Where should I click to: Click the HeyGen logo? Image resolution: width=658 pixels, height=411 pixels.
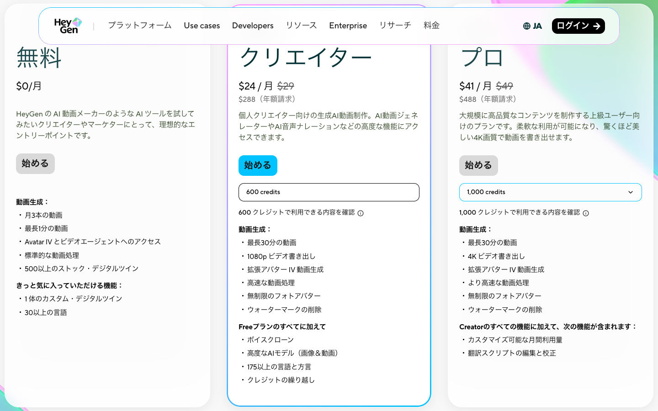pos(68,26)
